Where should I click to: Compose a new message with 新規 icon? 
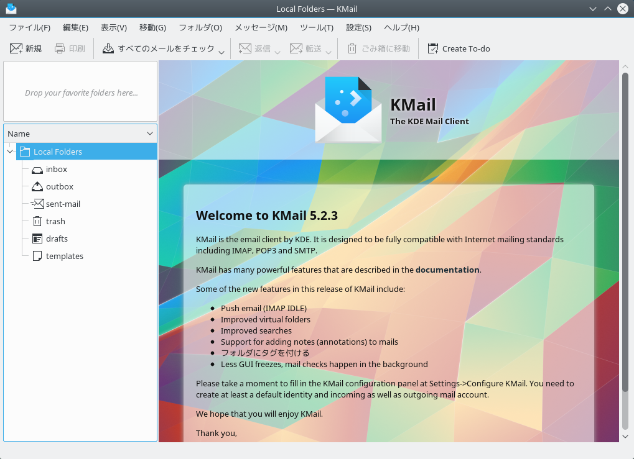15,48
